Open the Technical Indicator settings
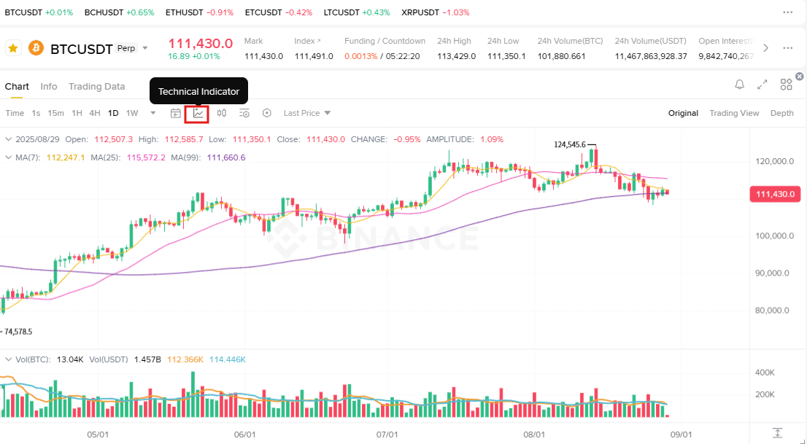Viewport: 807px width, 444px height. point(198,113)
